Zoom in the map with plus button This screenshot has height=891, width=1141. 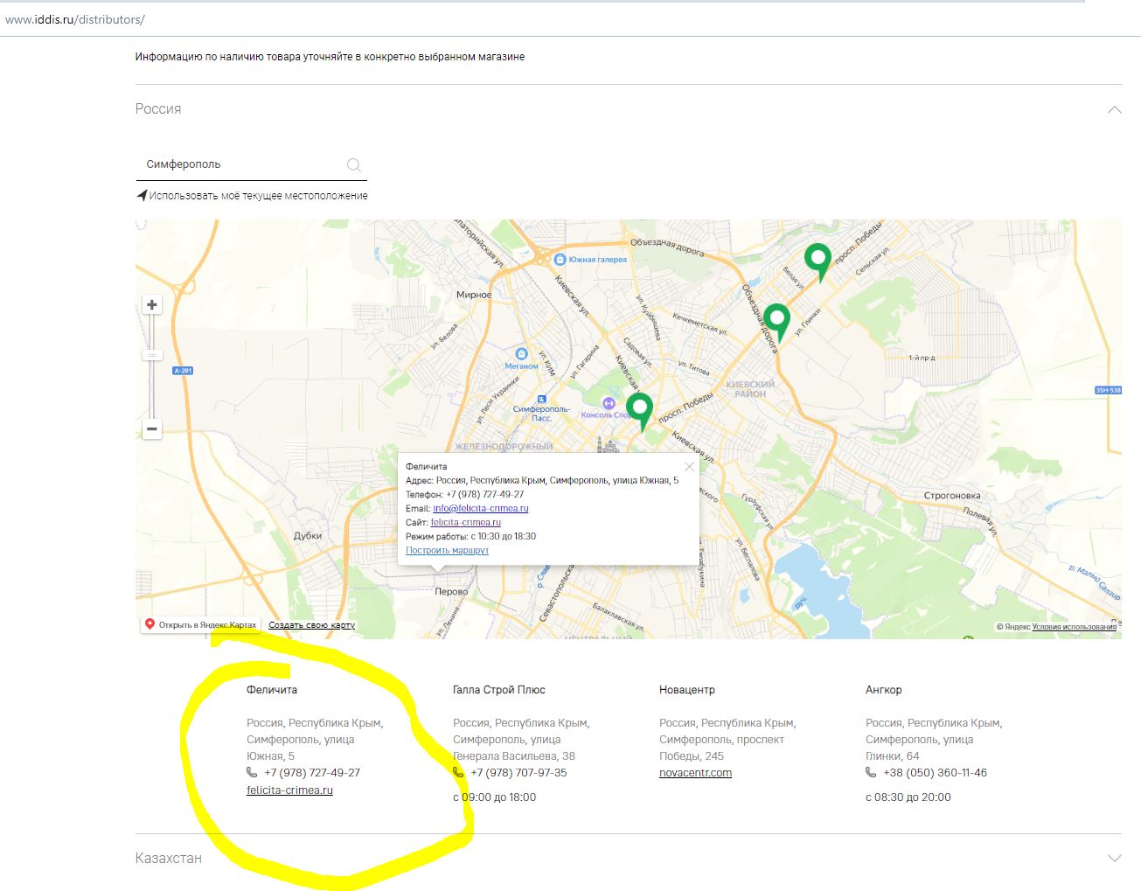tap(152, 304)
